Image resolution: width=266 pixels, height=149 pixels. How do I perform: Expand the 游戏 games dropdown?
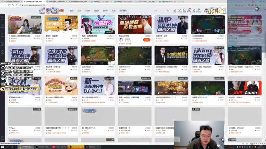coord(105,11)
